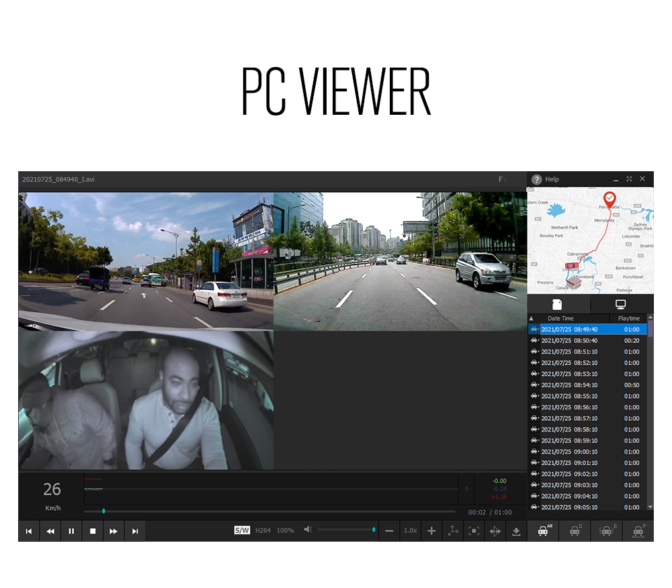
Task: Mute the speaker volume icon
Action: click(308, 530)
